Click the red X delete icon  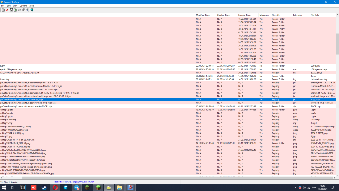7,10
